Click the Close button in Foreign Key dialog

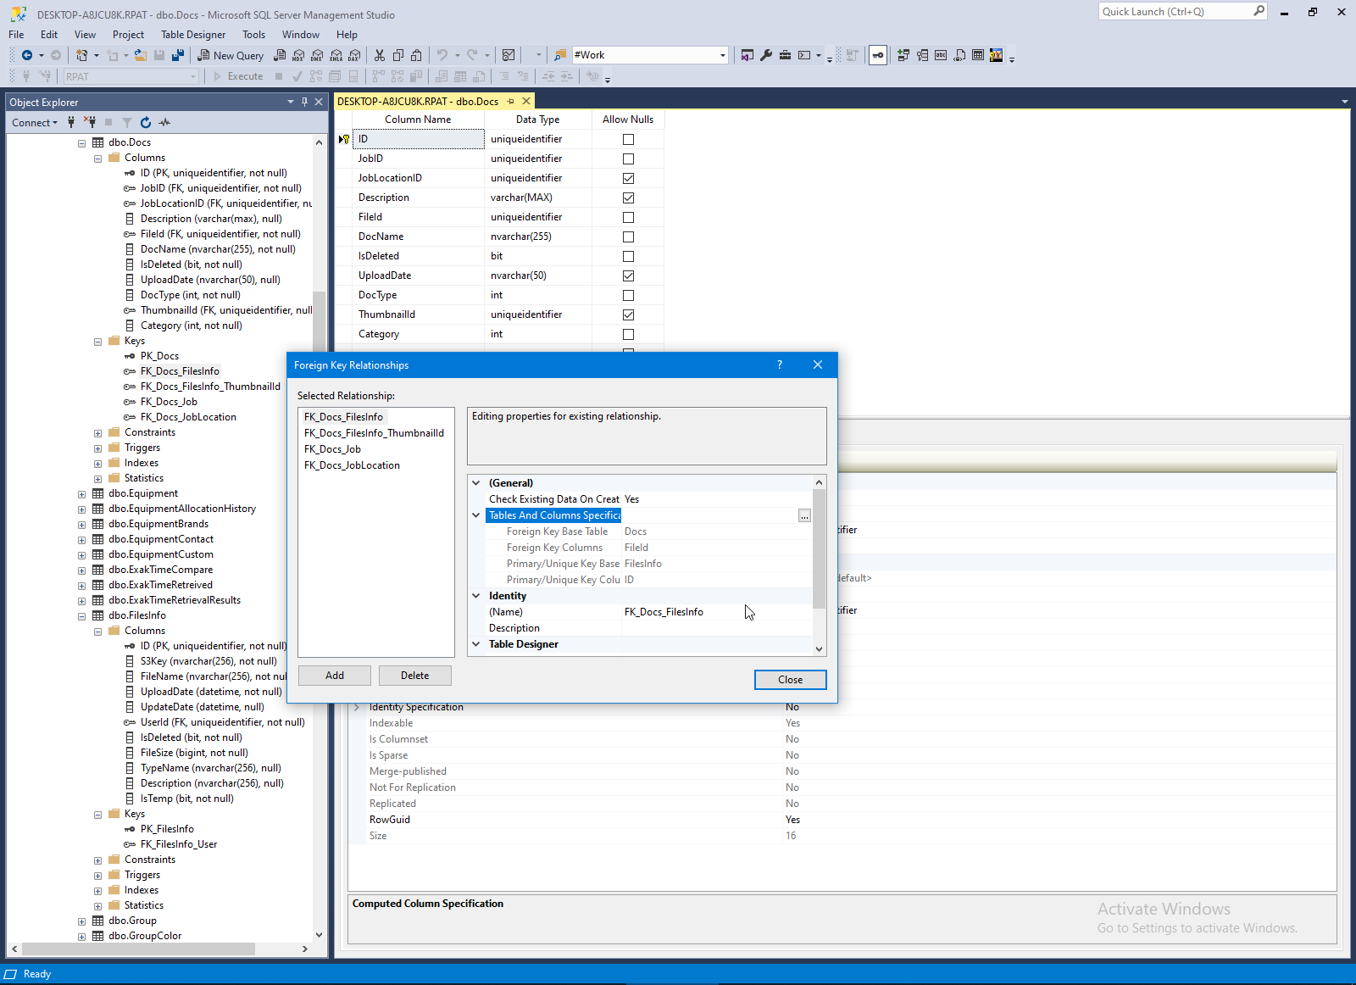790,680
